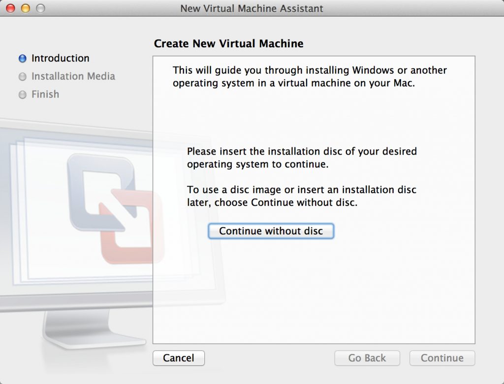
Task: Select the Finish step label
Action: pyautogui.click(x=45, y=94)
